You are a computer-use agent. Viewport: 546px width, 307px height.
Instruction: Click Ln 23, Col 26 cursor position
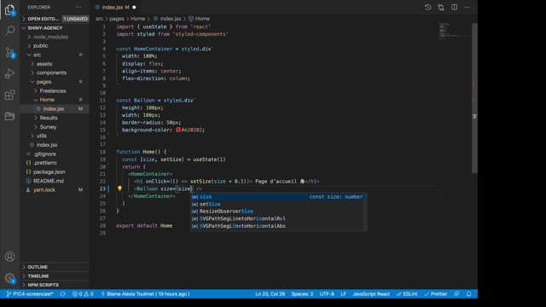coord(270,294)
